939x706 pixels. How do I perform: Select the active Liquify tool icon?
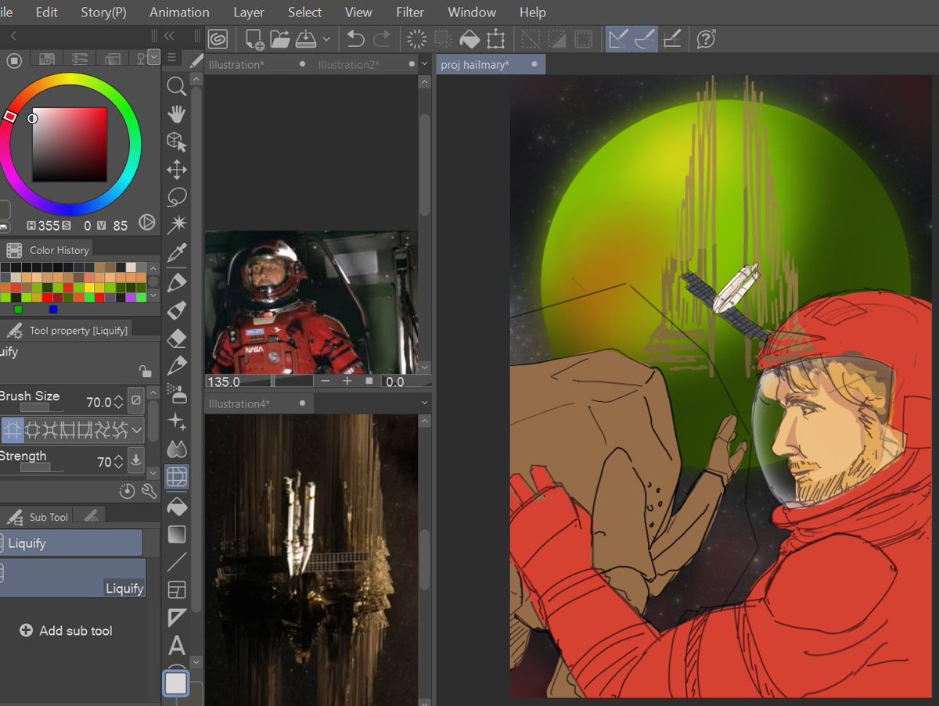tap(177, 477)
